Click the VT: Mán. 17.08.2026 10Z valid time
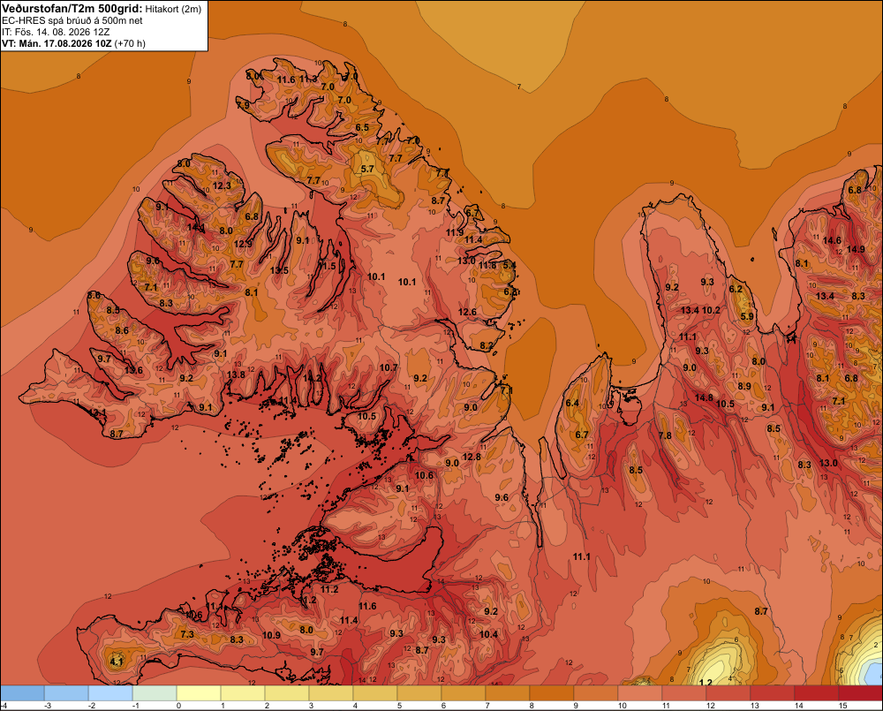The width and height of the screenshot is (883, 711). point(57,43)
